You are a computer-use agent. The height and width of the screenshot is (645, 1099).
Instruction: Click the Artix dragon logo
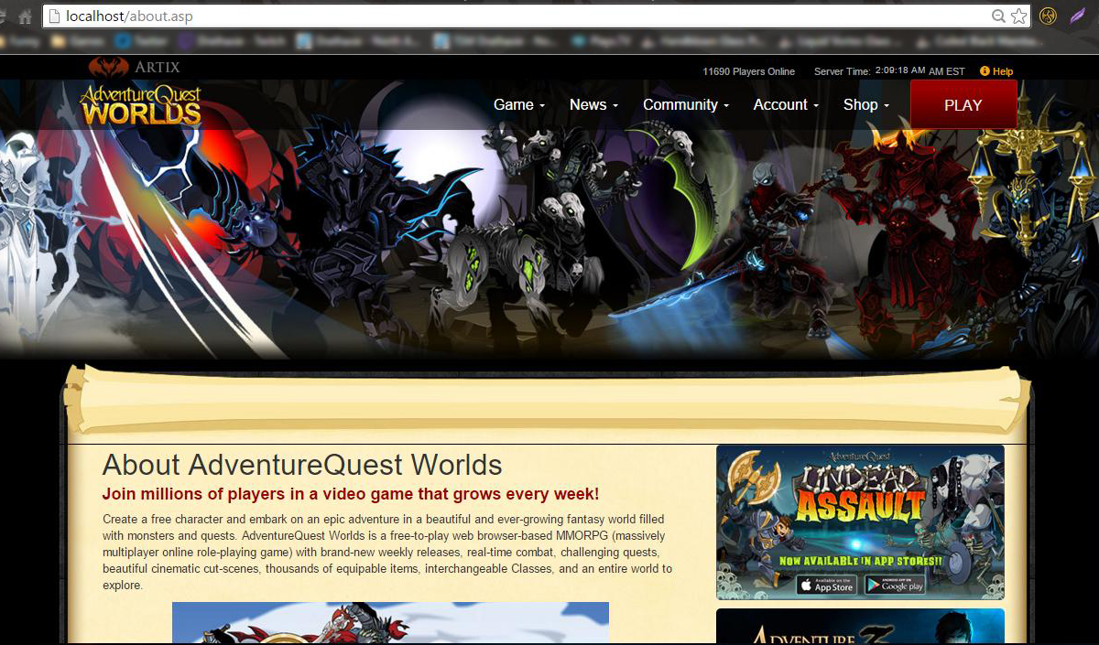(x=135, y=67)
